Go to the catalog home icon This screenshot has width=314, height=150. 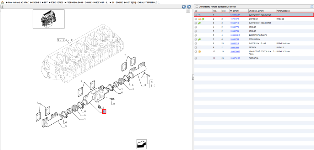click(x=2, y=3)
